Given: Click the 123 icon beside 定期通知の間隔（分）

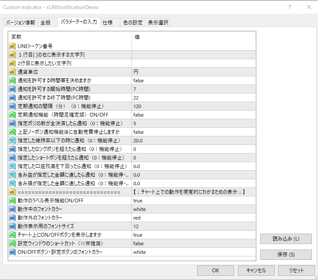Looking at the screenshot, I should point(12,106).
